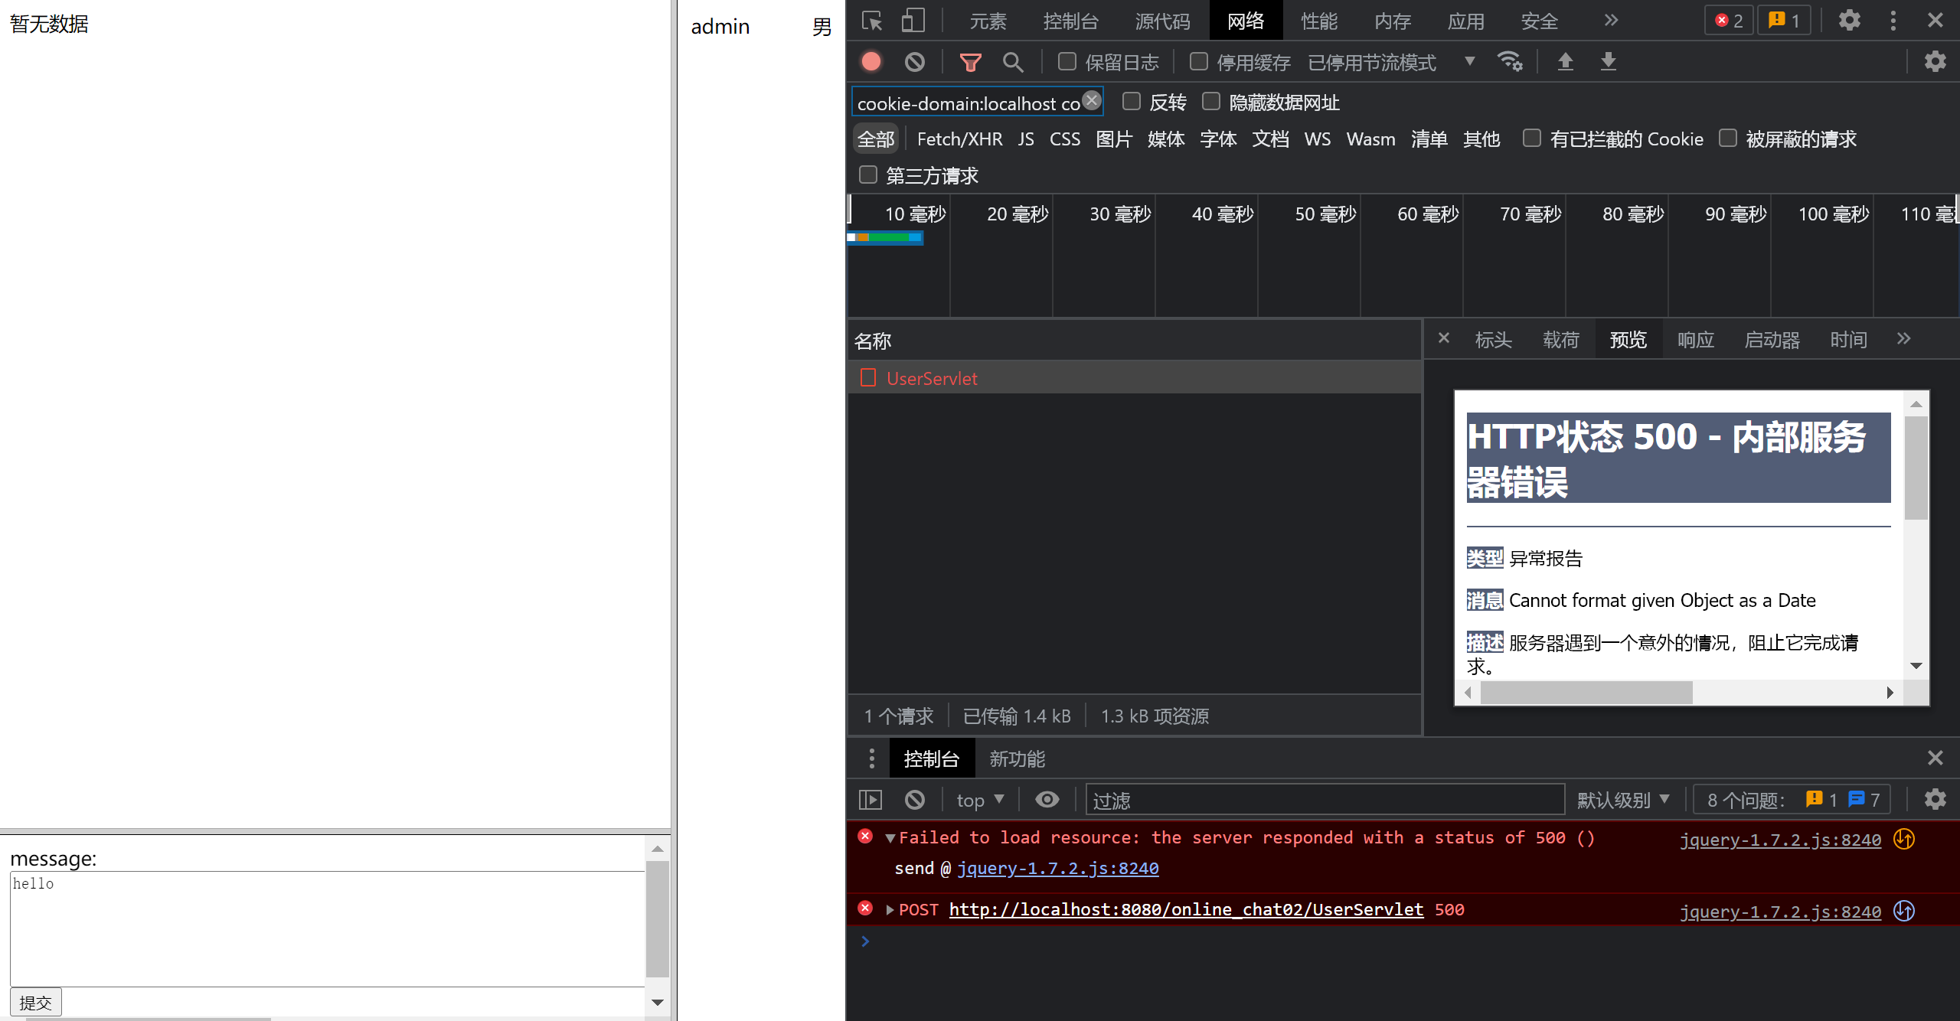Open the 默认级别 console dropdown
Viewport: 1960px width, 1021px height.
[x=1623, y=799]
